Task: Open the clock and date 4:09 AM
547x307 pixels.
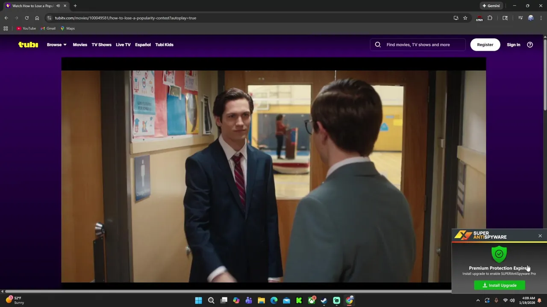Action: (528, 300)
